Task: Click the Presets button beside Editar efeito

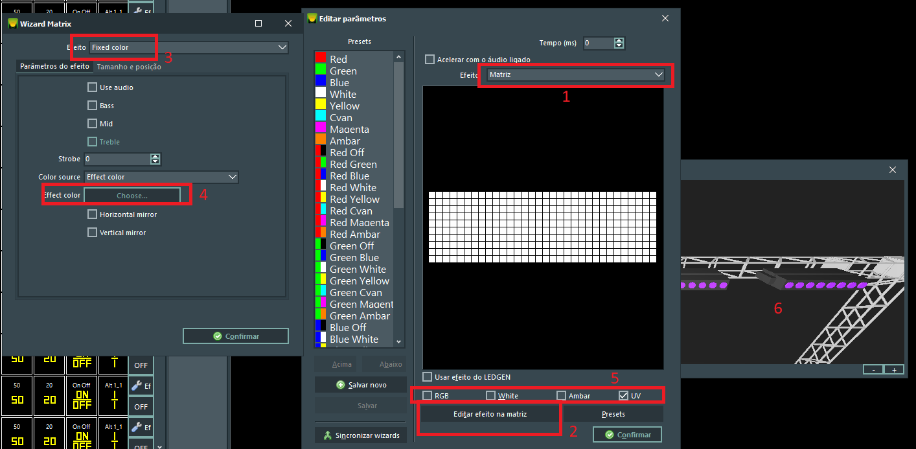Action: (613, 414)
